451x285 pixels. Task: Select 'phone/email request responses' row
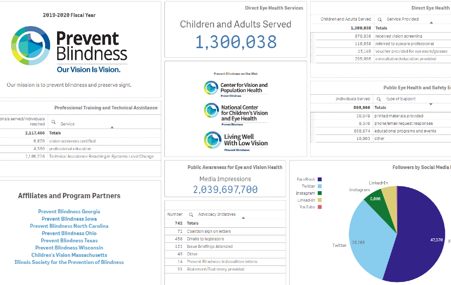pyautogui.click(x=381, y=123)
